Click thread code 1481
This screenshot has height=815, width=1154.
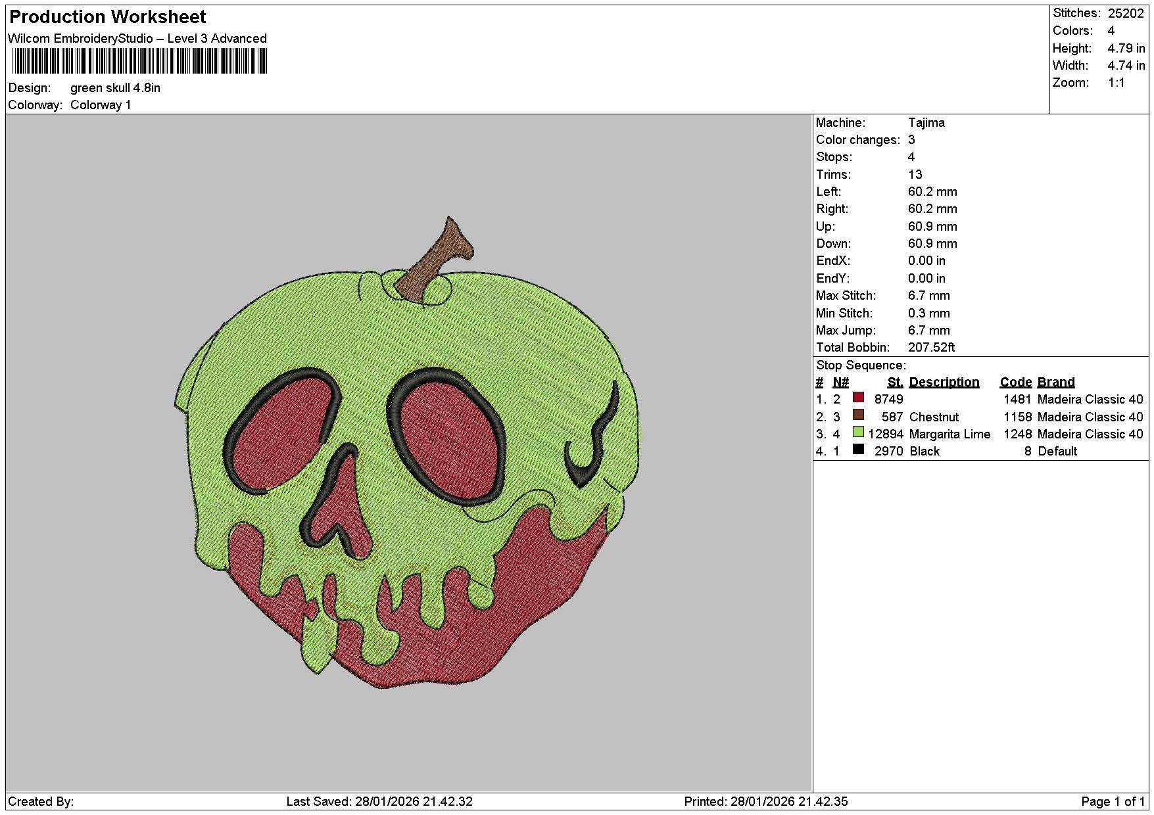tap(1018, 399)
